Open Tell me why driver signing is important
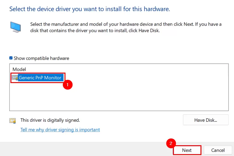 (60, 130)
